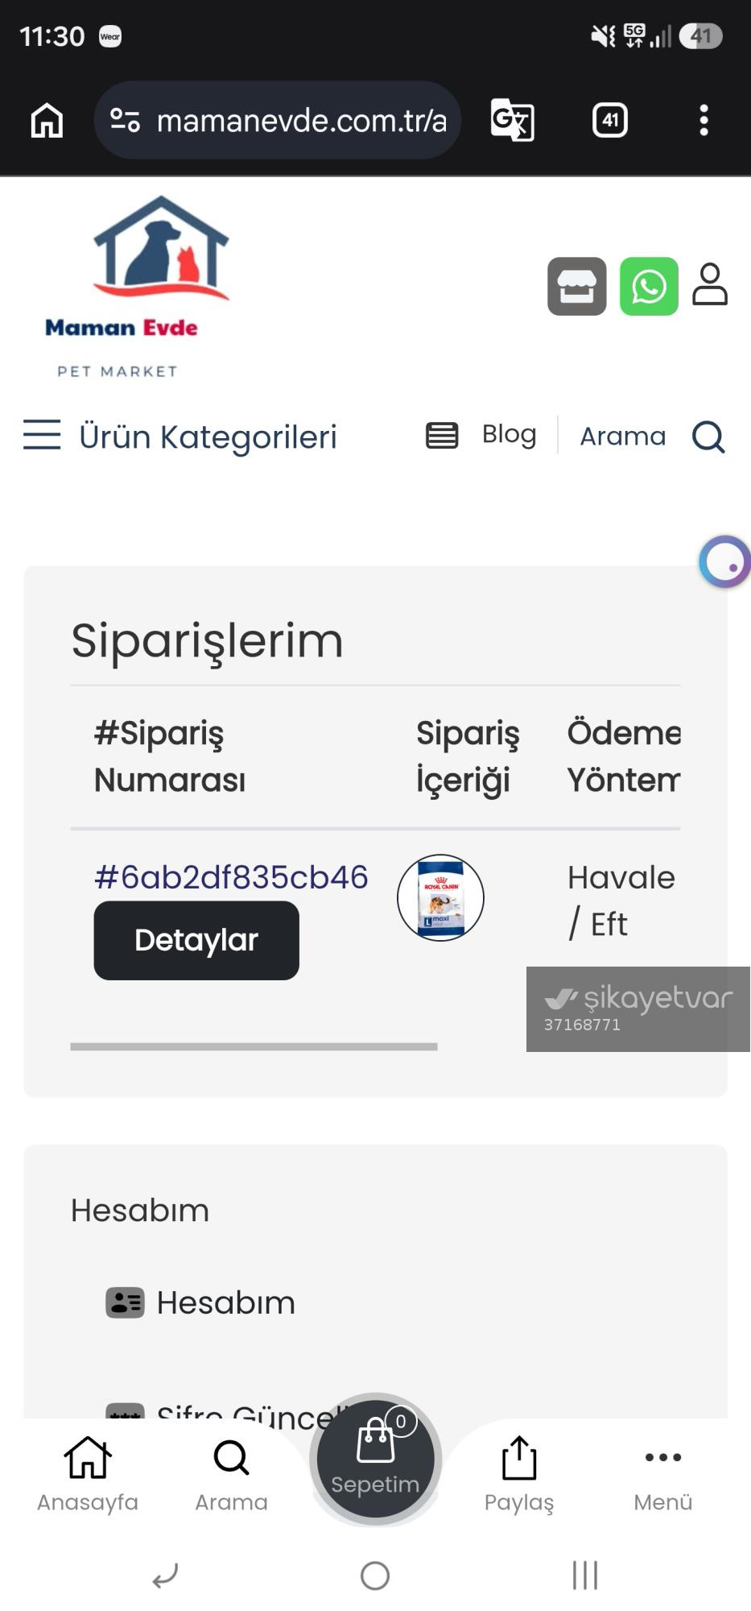This screenshot has width=751, height=1611.
Task: Open the user account profile icon
Action: tap(710, 284)
